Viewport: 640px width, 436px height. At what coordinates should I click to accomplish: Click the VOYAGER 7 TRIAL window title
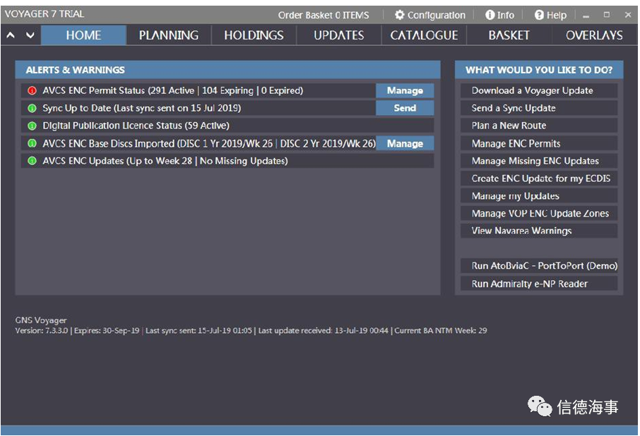click(x=44, y=14)
